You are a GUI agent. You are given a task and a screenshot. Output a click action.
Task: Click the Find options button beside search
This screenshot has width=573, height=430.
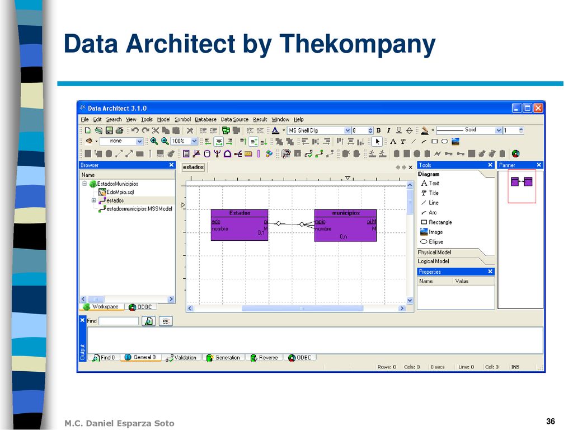[x=166, y=321]
